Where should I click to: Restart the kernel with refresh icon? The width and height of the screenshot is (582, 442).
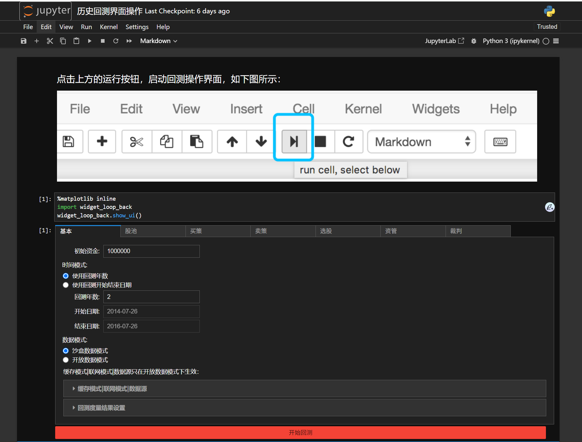[x=116, y=41]
